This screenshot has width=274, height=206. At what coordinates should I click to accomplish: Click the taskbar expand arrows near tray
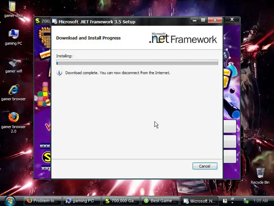pyautogui.click(x=233, y=201)
